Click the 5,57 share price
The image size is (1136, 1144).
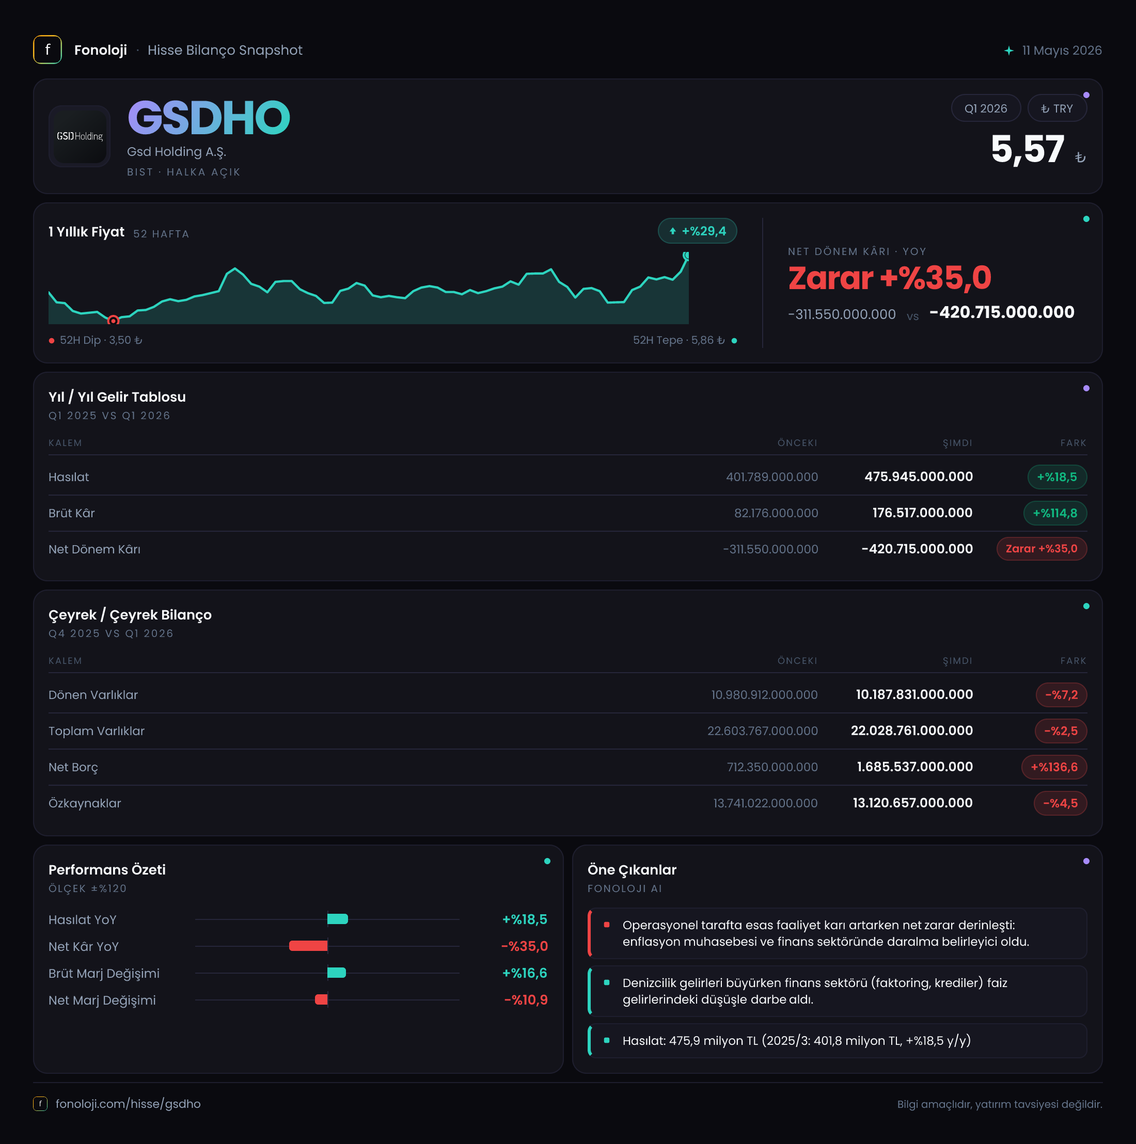[x=1028, y=149]
